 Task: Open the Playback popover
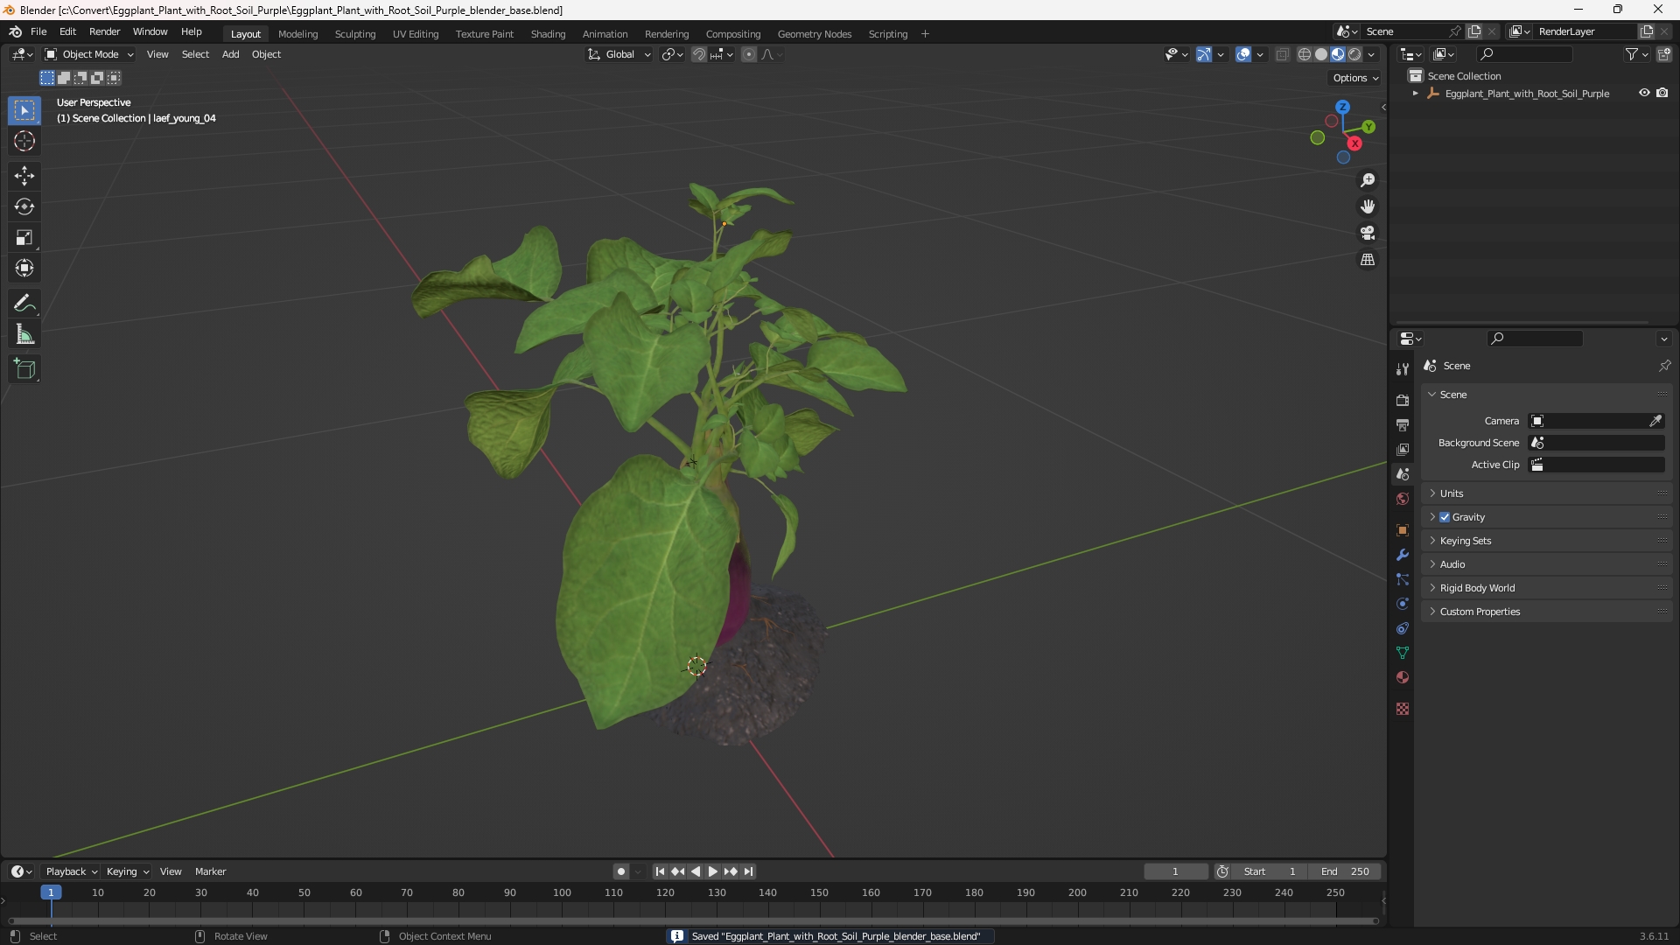point(71,871)
